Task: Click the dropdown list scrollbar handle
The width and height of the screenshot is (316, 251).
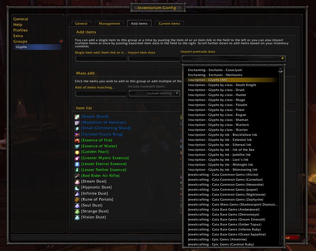Action: tap(281, 71)
